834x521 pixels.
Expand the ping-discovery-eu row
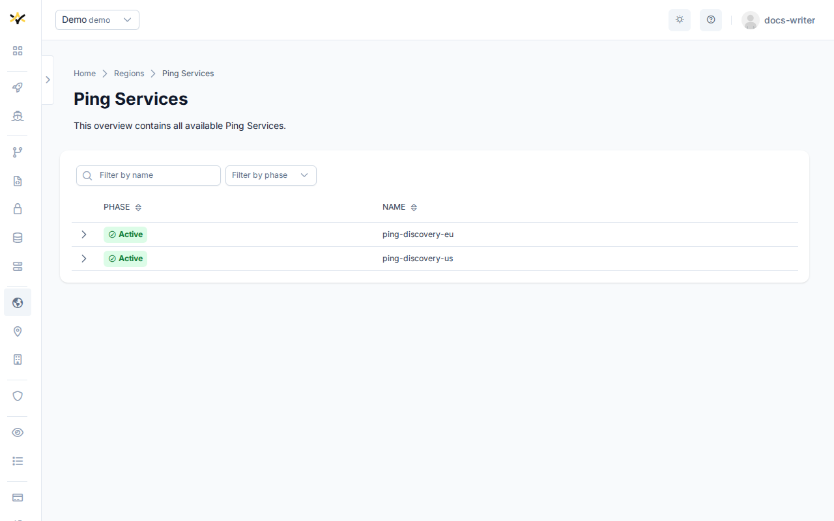83,234
